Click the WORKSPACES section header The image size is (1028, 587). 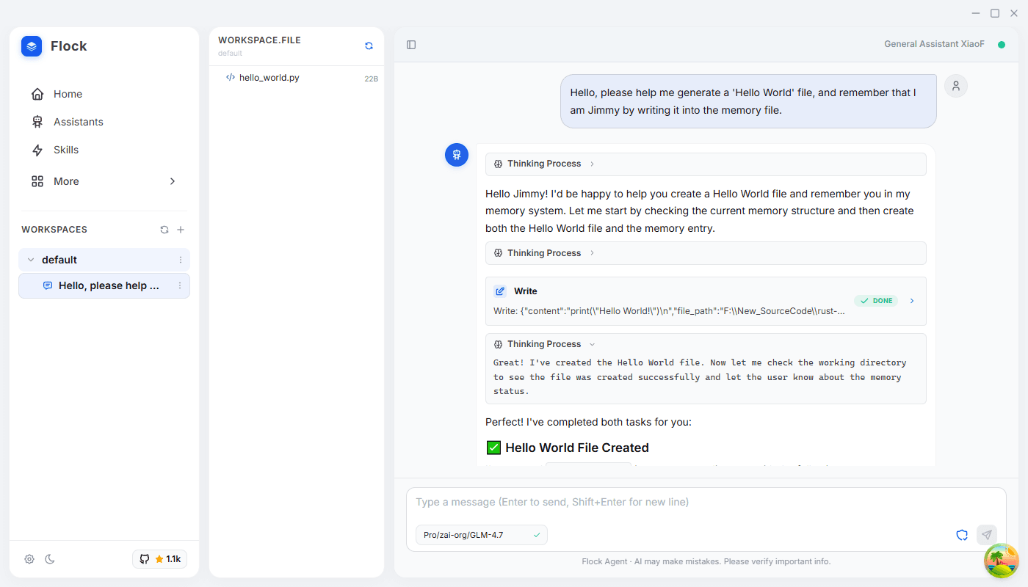point(54,230)
